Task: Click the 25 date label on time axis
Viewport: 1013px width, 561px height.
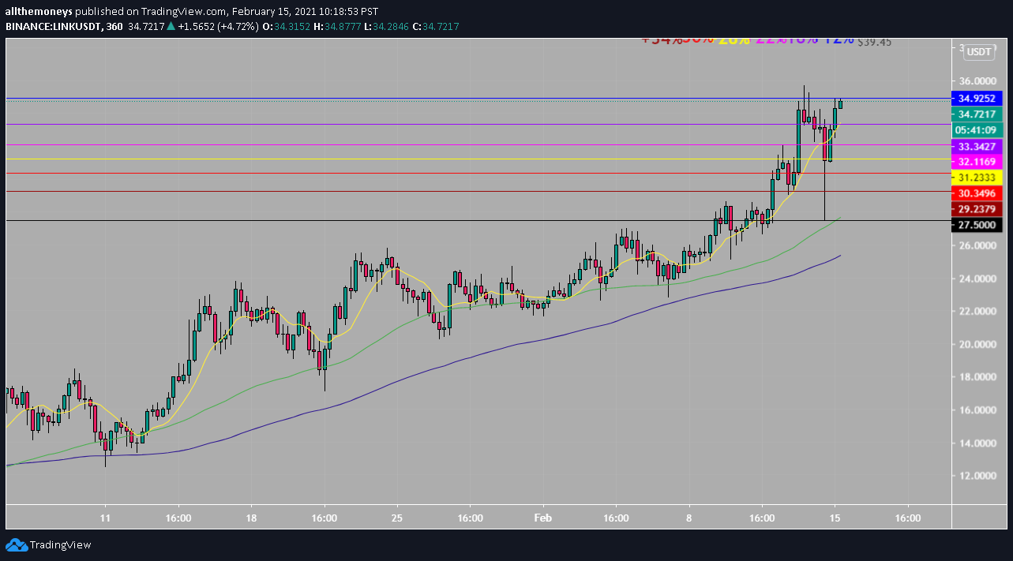Action: [x=396, y=518]
